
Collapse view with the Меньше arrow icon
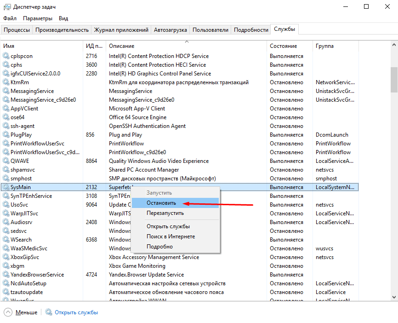pyautogui.click(x=8, y=312)
